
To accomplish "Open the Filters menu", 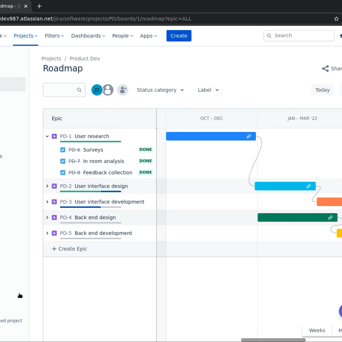I will point(54,36).
